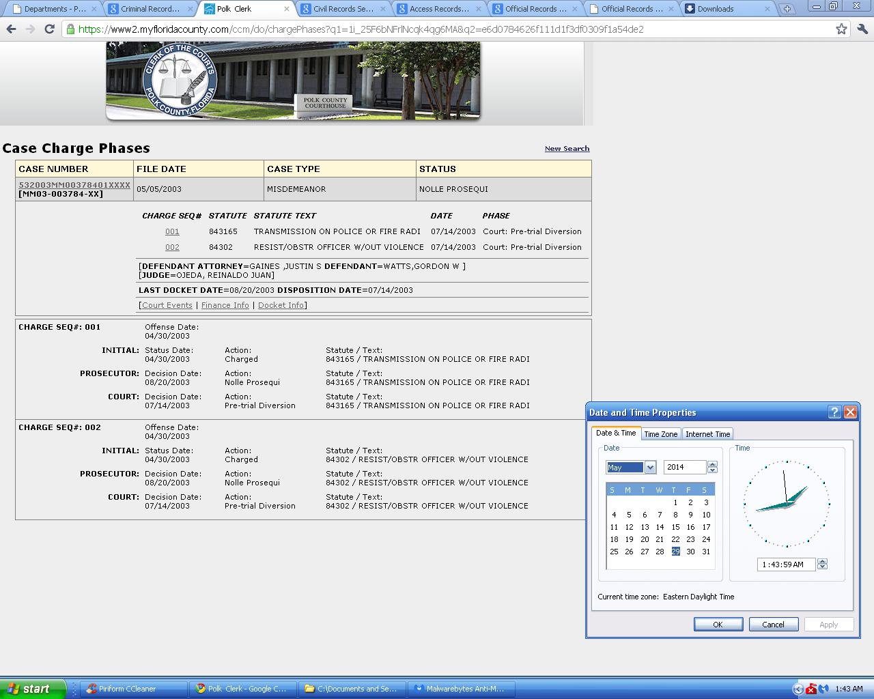Click the New Search link
Screen dimensions: 874x699
[567, 148]
